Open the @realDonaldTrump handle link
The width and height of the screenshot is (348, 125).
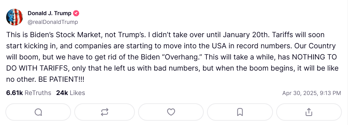pos(53,22)
